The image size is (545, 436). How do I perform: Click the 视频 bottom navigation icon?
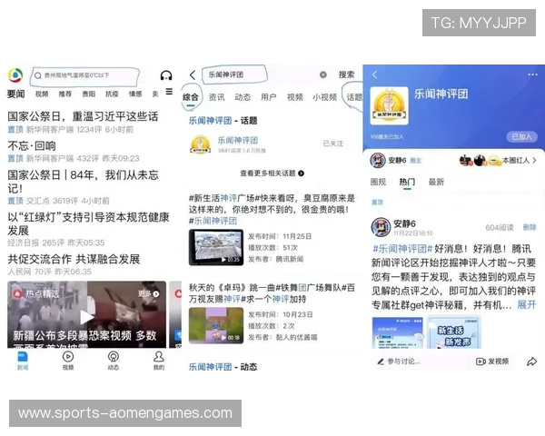[x=68, y=361]
